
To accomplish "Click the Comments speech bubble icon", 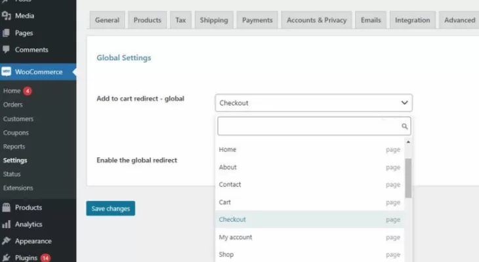I will point(6,49).
